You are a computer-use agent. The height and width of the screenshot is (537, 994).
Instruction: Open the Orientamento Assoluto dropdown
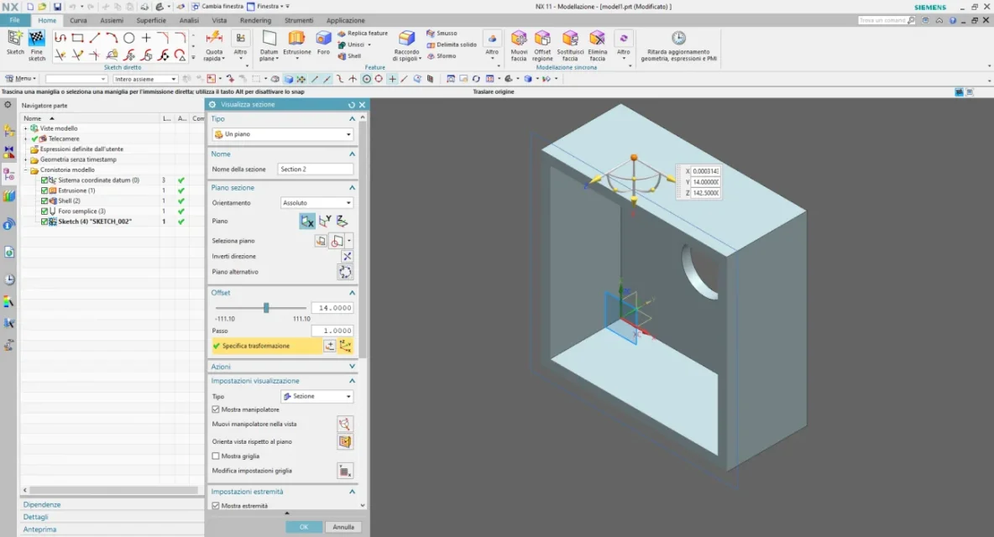click(x=317, y=203)
